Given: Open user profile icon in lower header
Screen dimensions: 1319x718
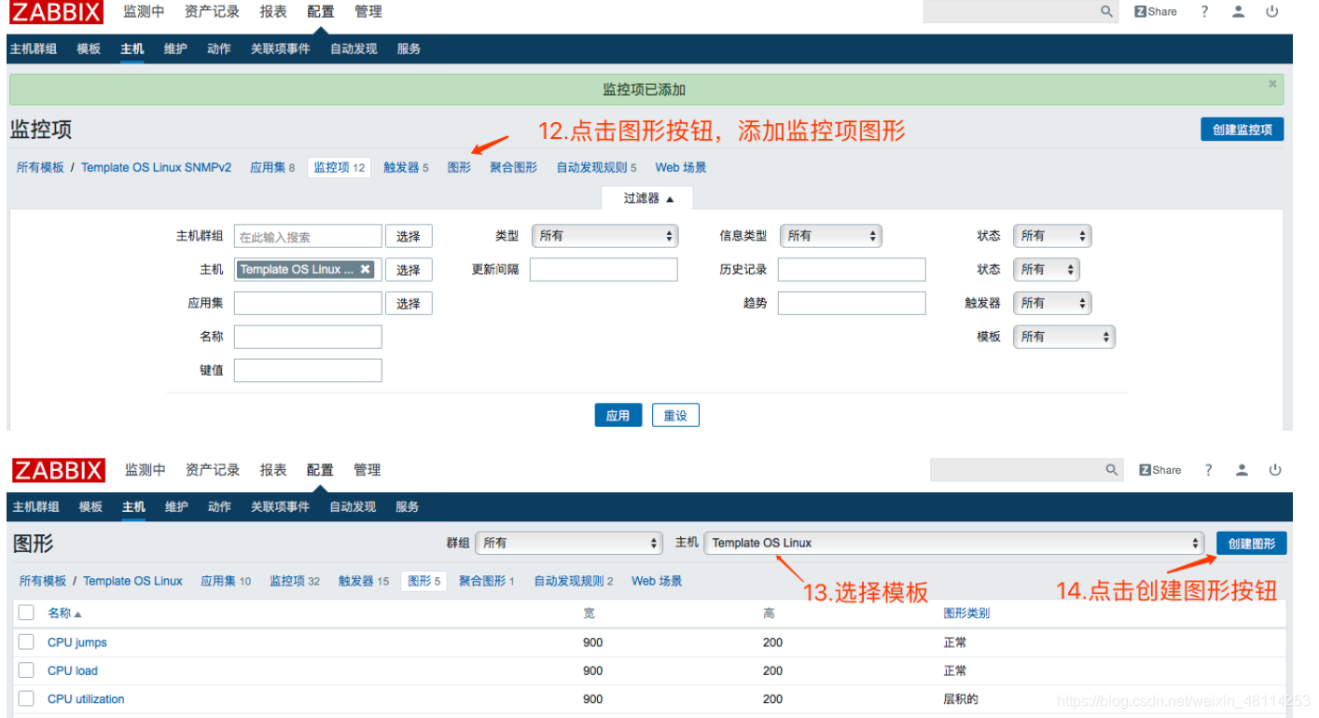Looking at the screenshot, I should click(x=1242, y=470).
